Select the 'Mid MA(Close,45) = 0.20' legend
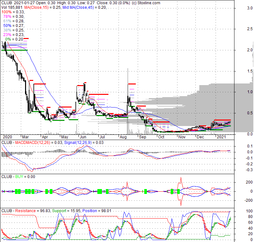The image size is (254, 242). coord(84,7)
